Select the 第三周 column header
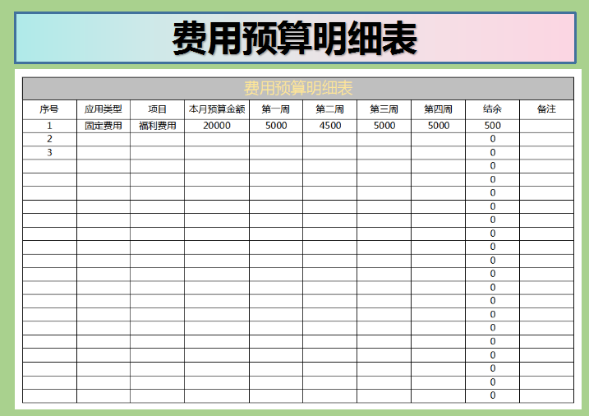The width and height of the screenshot is (589, 416). [x=384, y=109]
